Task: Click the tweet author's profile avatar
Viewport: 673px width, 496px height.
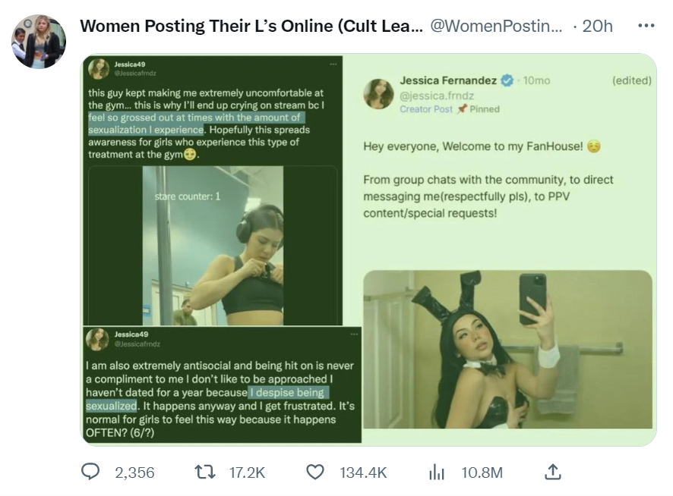Action: click(x=39, y=42)
